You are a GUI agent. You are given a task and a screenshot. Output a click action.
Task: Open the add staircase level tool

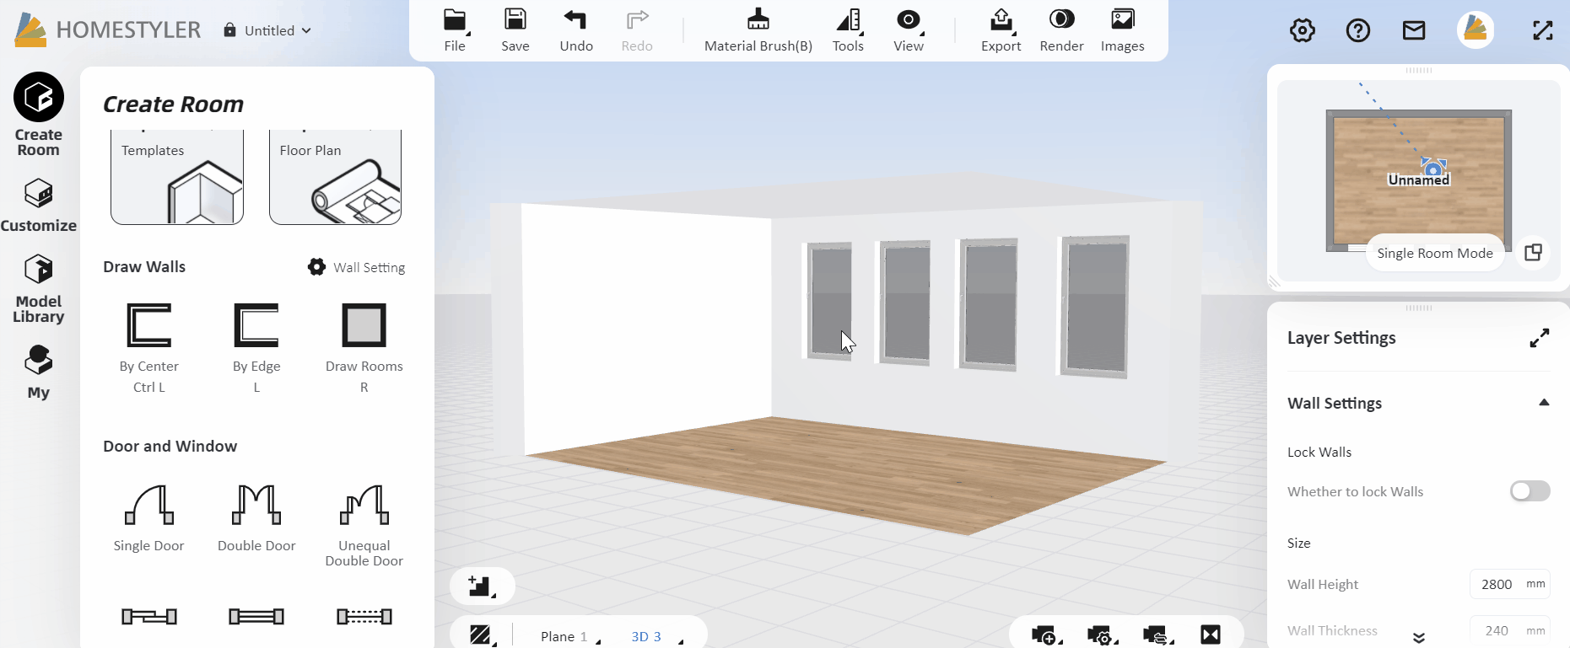tap(482, 586)
